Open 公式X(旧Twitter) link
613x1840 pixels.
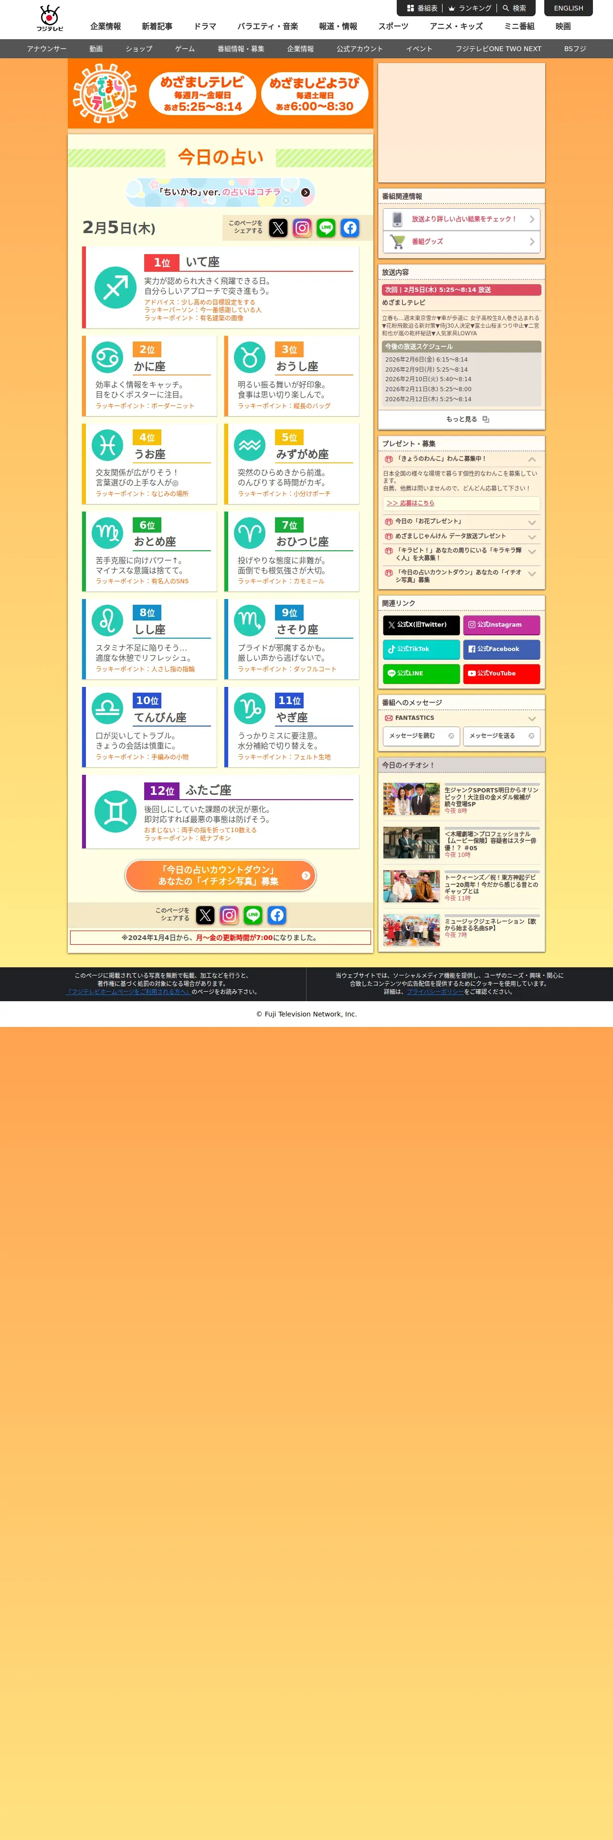(421, 625)
